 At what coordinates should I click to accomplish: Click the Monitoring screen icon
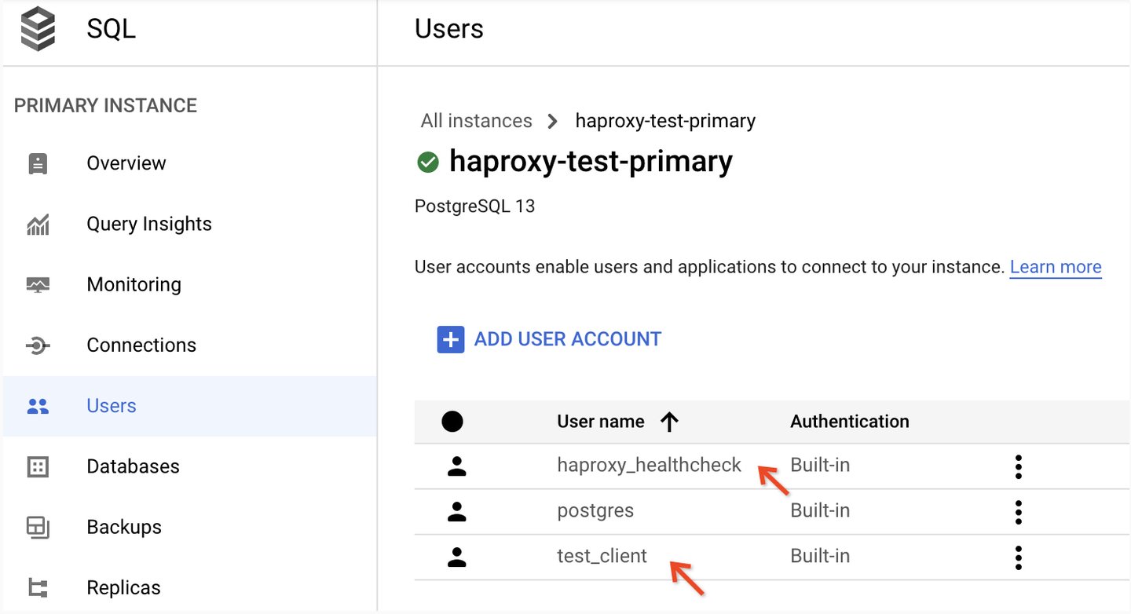[x=38, y=284]
